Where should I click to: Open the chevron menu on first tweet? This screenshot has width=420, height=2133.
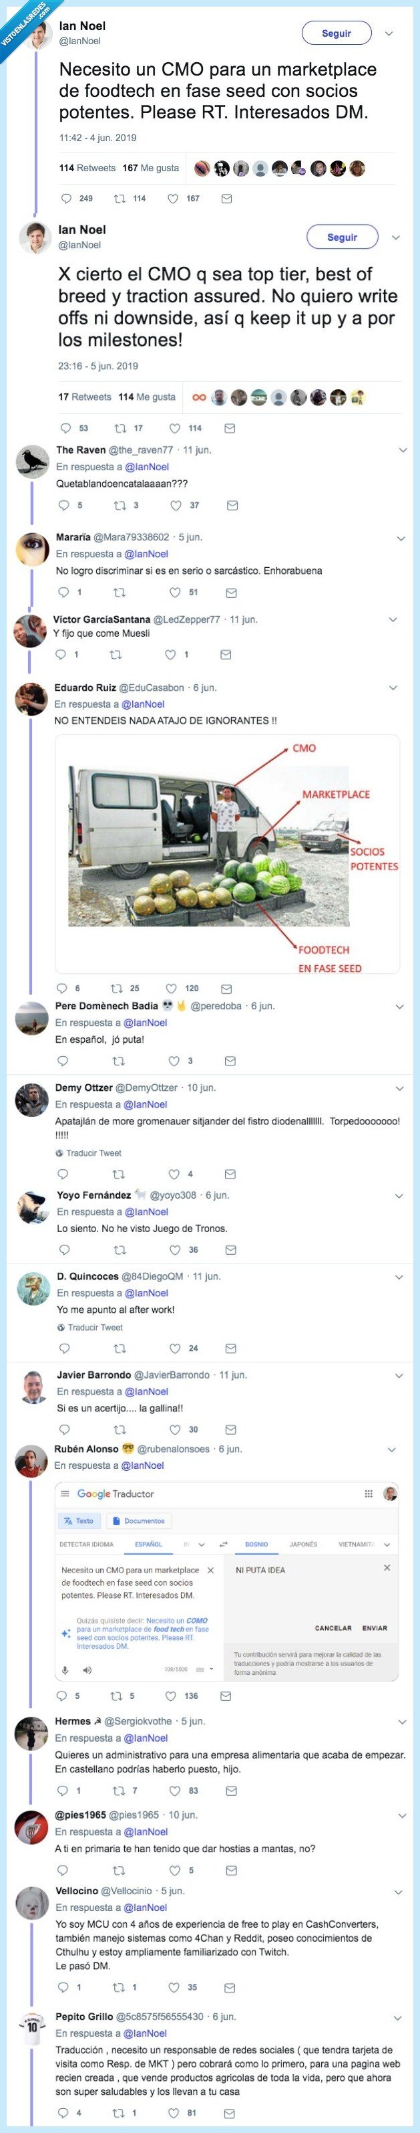tap(389, 34)
